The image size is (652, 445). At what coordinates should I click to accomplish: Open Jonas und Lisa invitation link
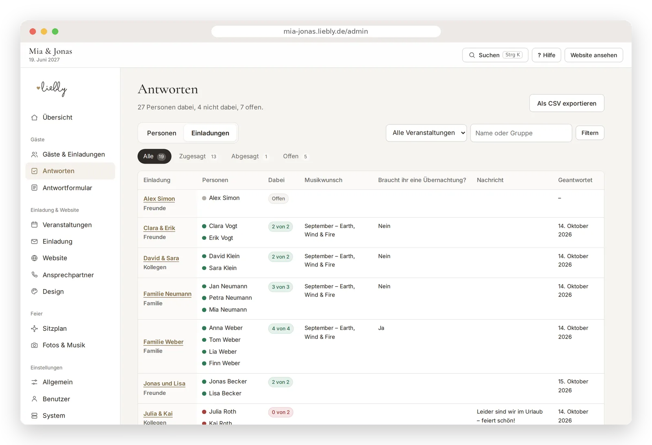click(x=164, y=383)
